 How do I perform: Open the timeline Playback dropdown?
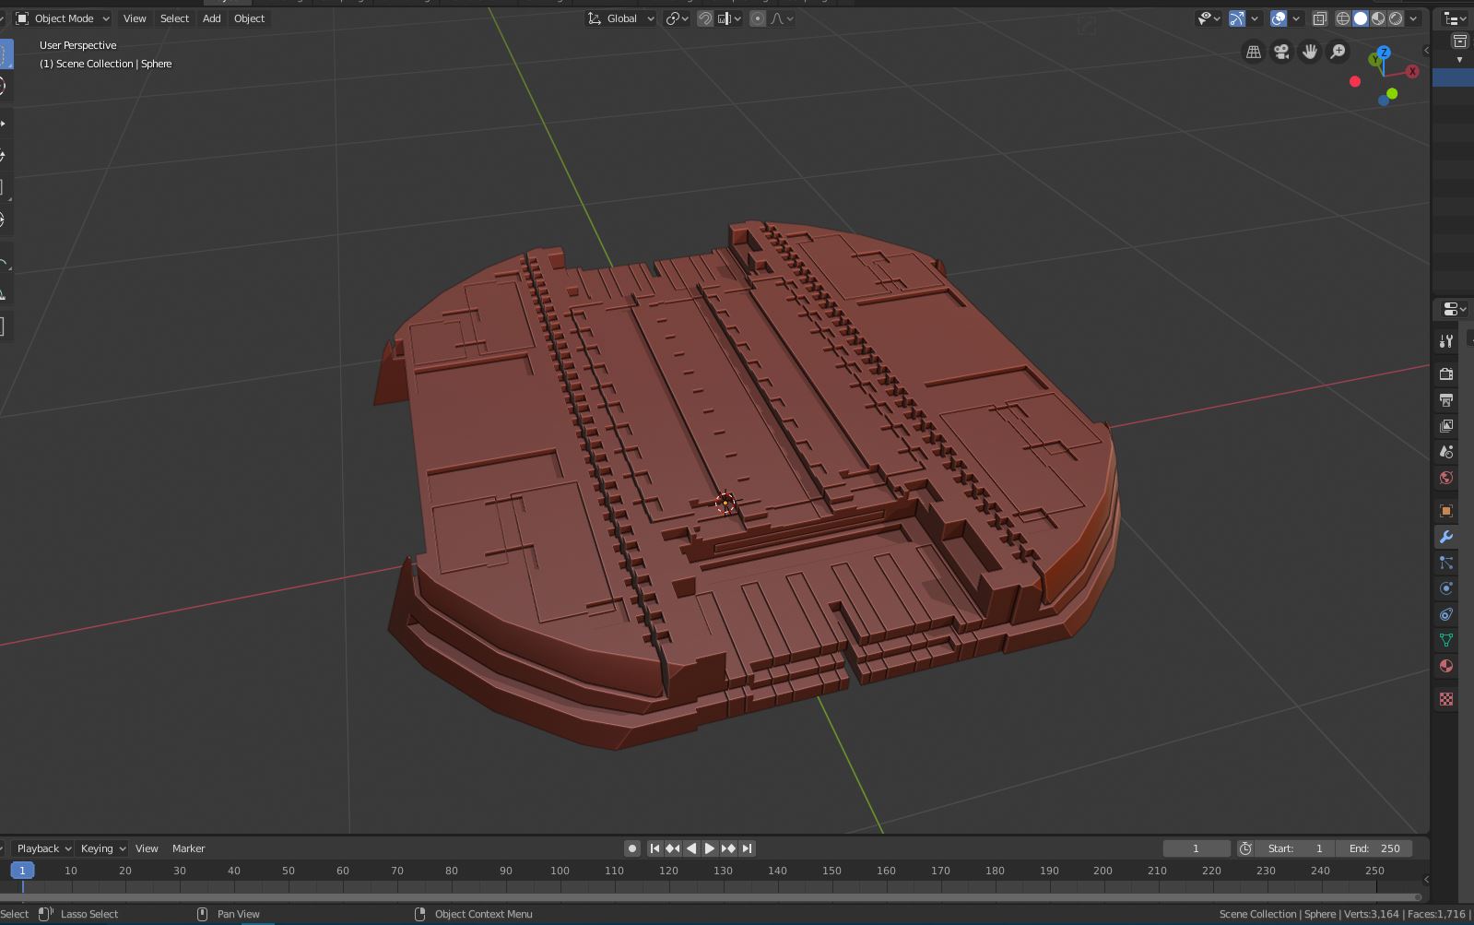[x=43, y=848]
